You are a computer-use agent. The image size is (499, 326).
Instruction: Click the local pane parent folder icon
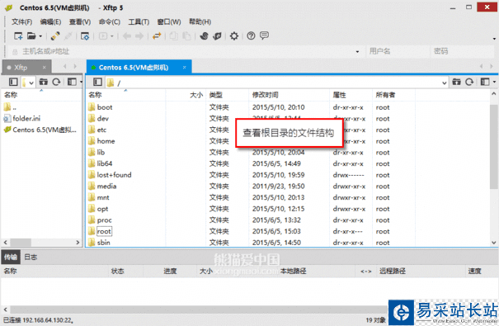coord(43,83)
